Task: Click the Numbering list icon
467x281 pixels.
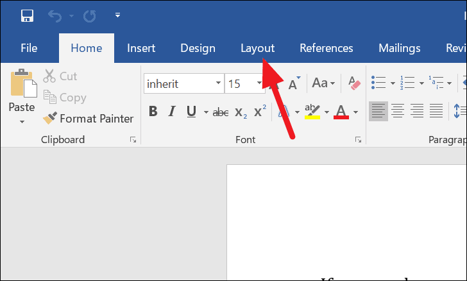Action: pos(407,83)
